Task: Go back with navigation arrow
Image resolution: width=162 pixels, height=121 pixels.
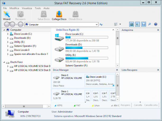Action: point(7,25)
